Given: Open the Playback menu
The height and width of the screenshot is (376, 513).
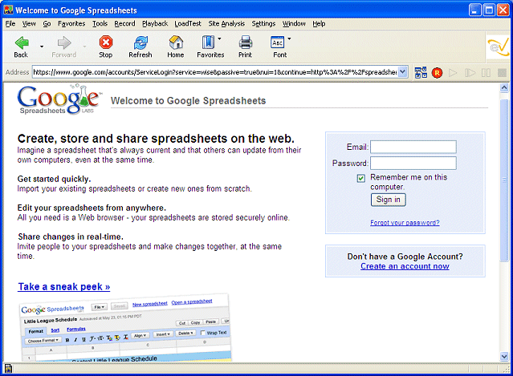Looking at the screenshot, I should click(155, 23).
